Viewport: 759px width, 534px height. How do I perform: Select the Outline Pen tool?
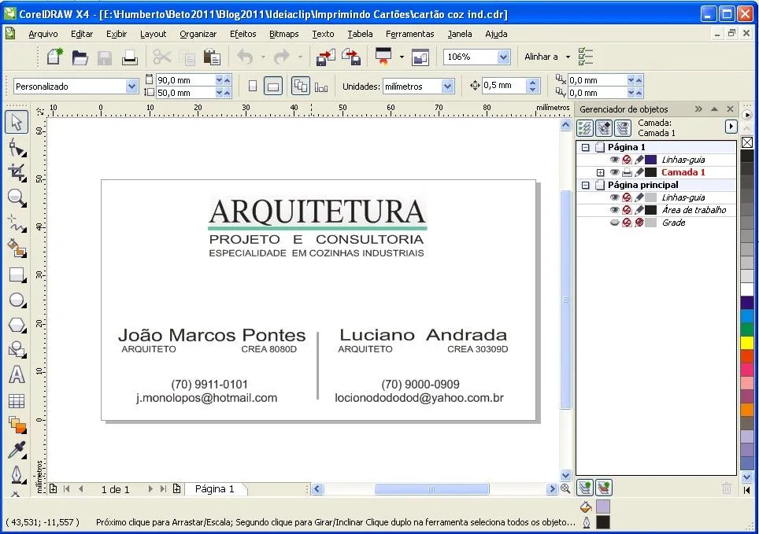point(17,474)
